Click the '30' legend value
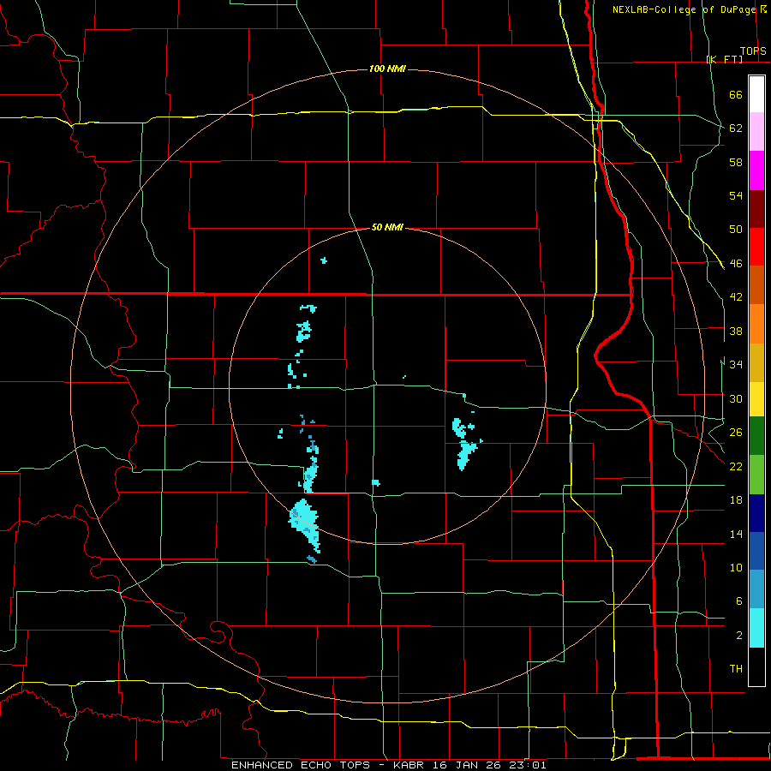771x771 pixels. [x=736, y=398]
